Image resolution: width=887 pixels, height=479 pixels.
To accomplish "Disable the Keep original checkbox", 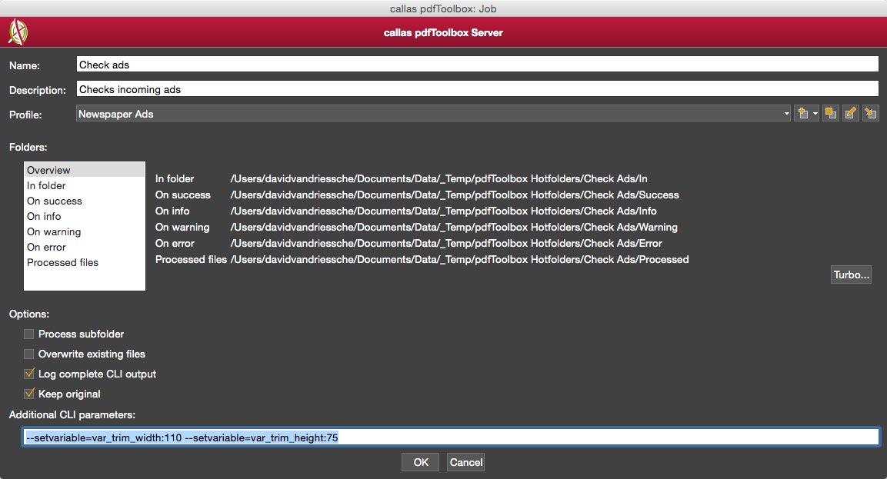I will tap(29, 394).
